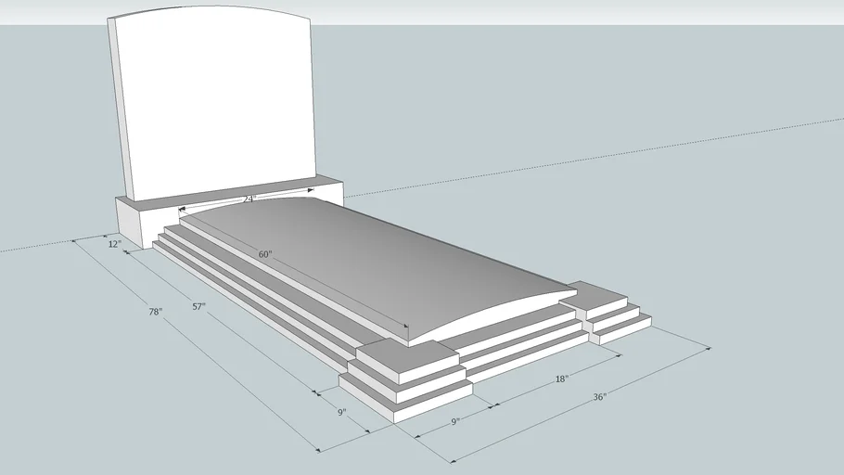Click the 9" label below the 57" dimension line
The image size is (844, 475).
pyautogui.click(x=341, y=411)
